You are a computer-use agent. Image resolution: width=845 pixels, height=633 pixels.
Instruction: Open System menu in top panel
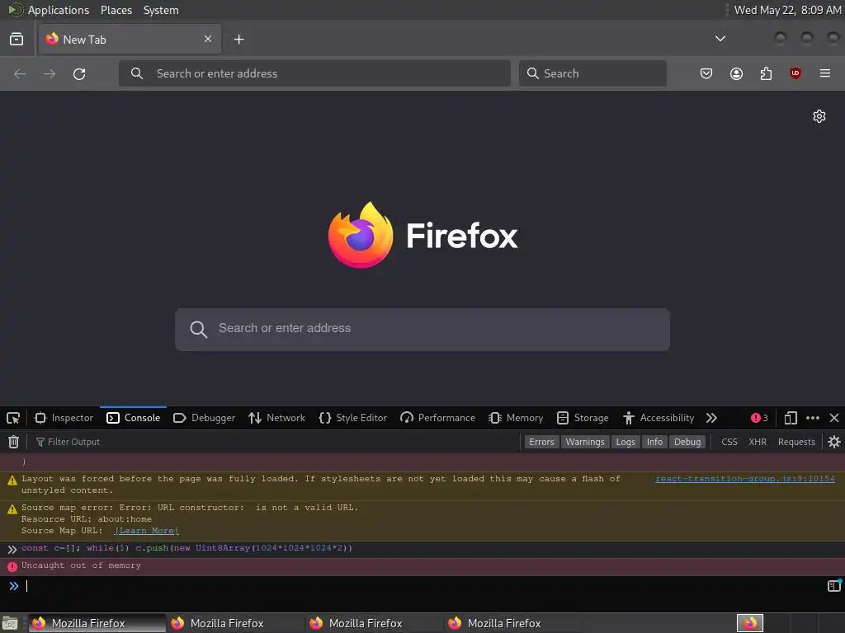click(161, 10)
